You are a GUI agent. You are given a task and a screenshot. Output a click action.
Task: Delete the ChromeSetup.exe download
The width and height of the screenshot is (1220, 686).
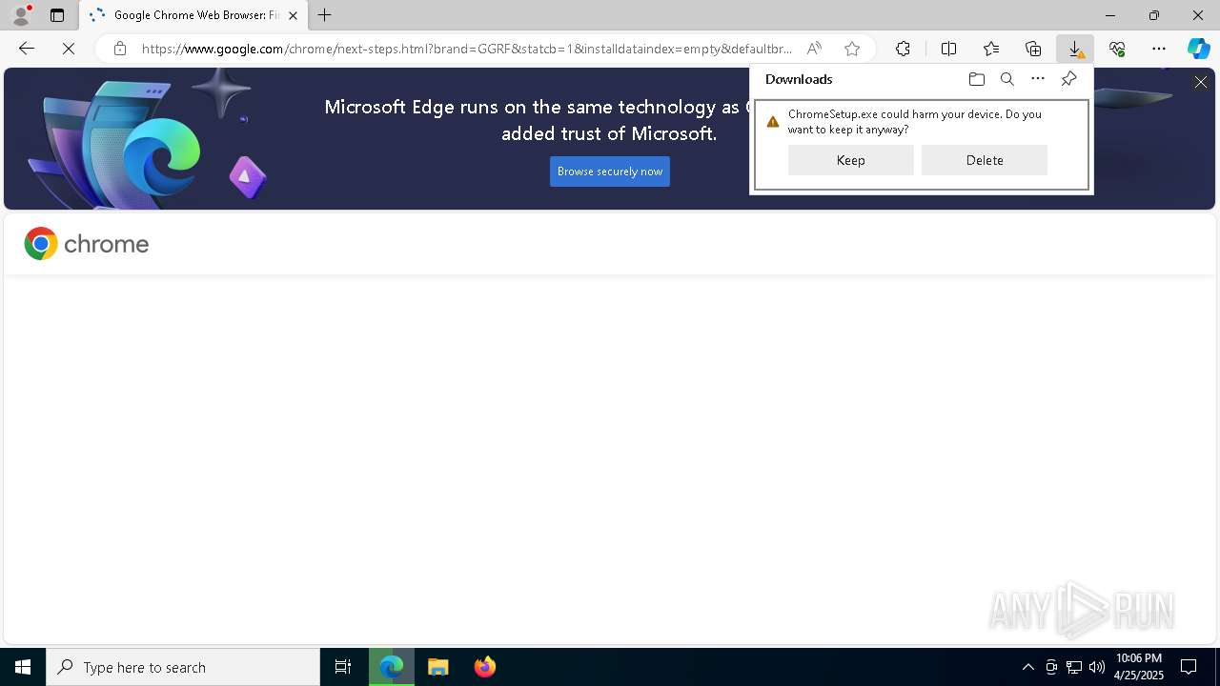pyautogui.click(x=985, y=160)
